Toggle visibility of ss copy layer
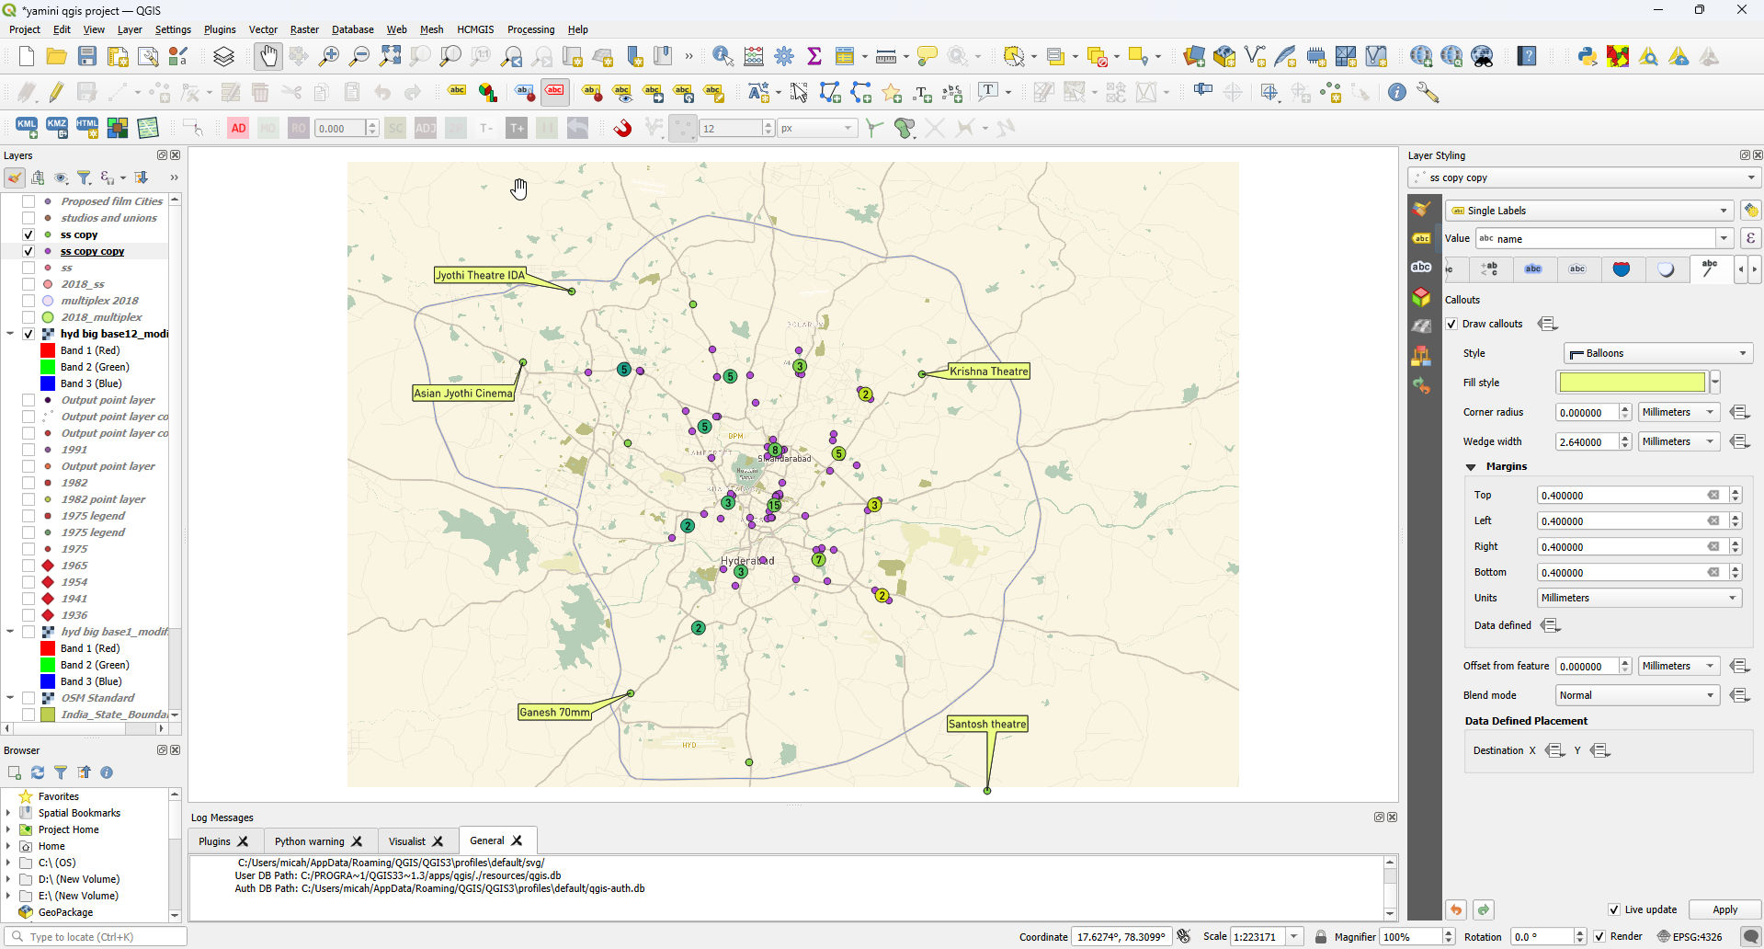 click(28, 234)
